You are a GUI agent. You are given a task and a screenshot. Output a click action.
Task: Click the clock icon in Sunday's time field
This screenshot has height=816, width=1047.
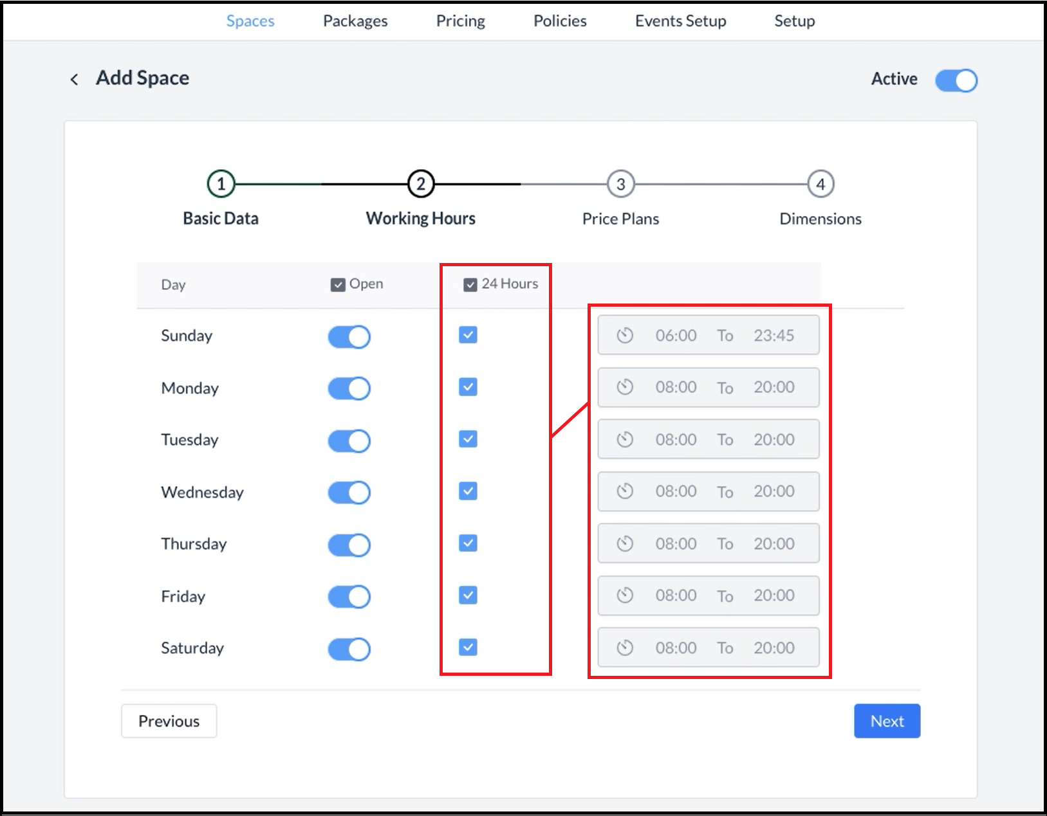point(625,335)
